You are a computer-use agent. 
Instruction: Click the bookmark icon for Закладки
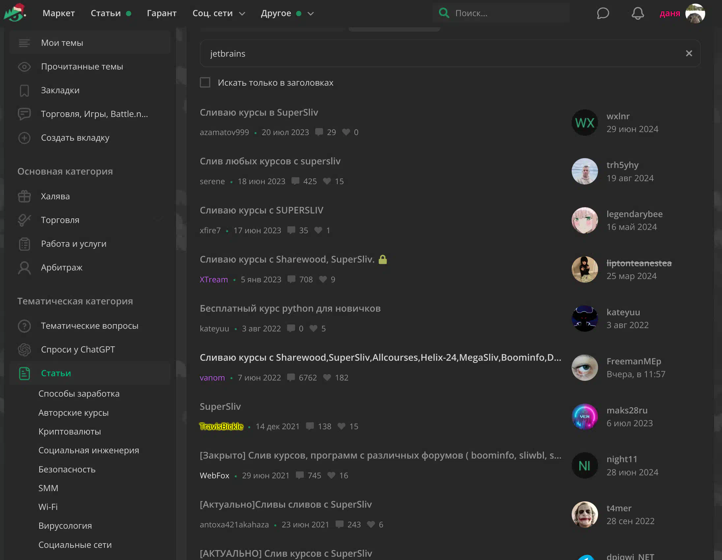(x=24, y=91)
